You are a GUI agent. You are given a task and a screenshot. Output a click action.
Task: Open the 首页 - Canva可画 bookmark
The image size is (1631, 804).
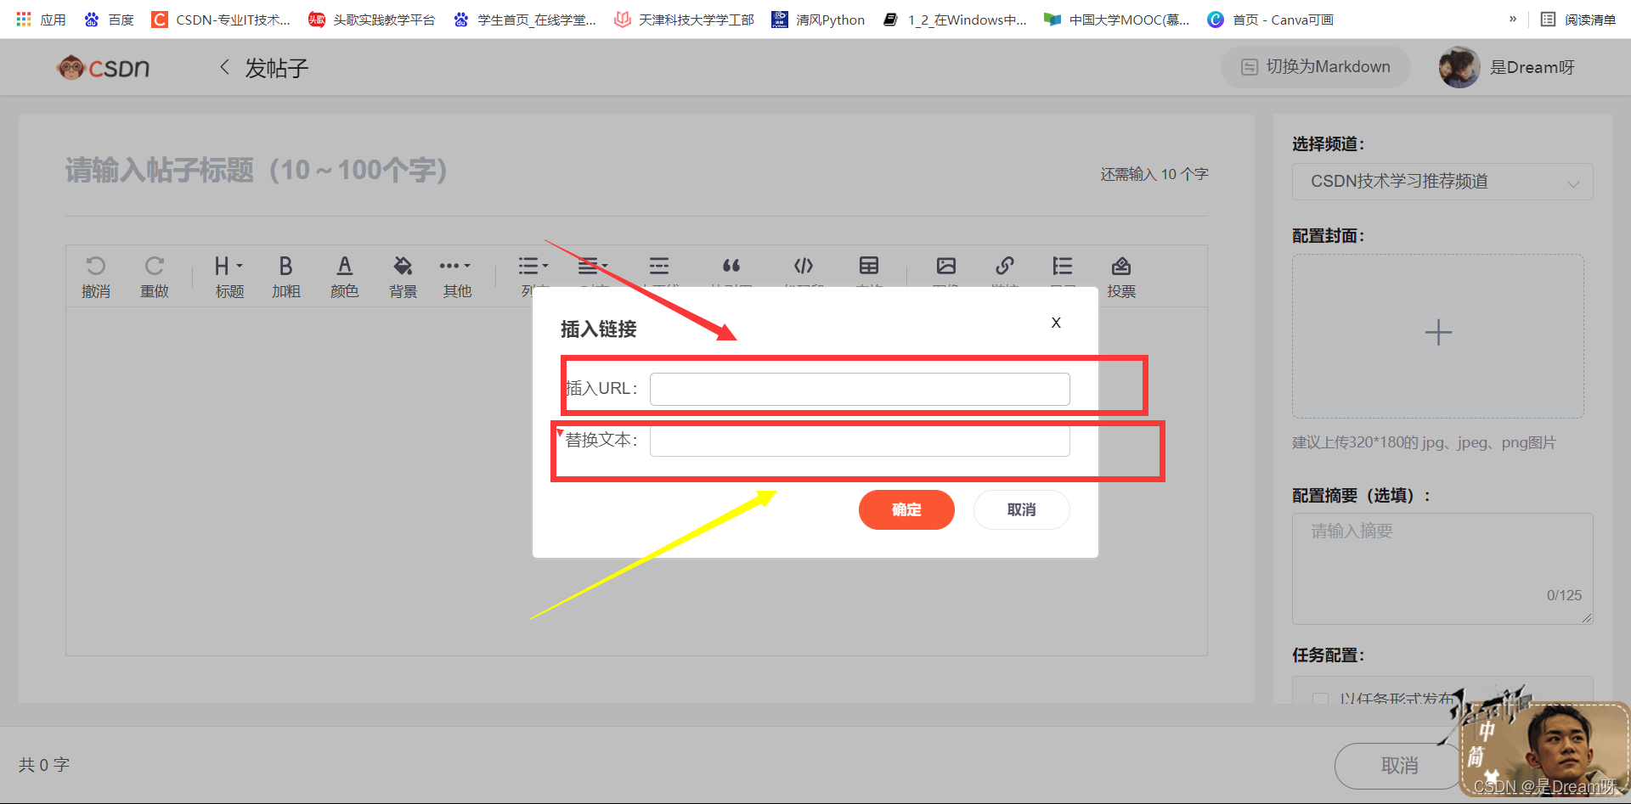pyautogui.click(x=1271, y=19)
